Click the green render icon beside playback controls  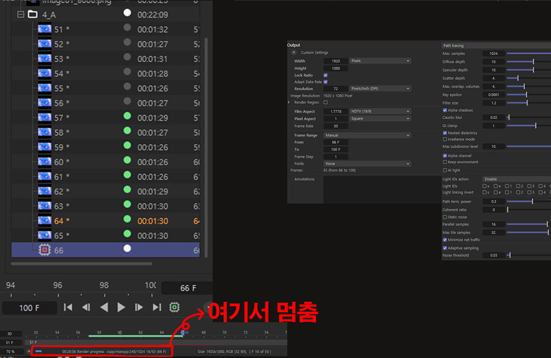tap(174, 307)
